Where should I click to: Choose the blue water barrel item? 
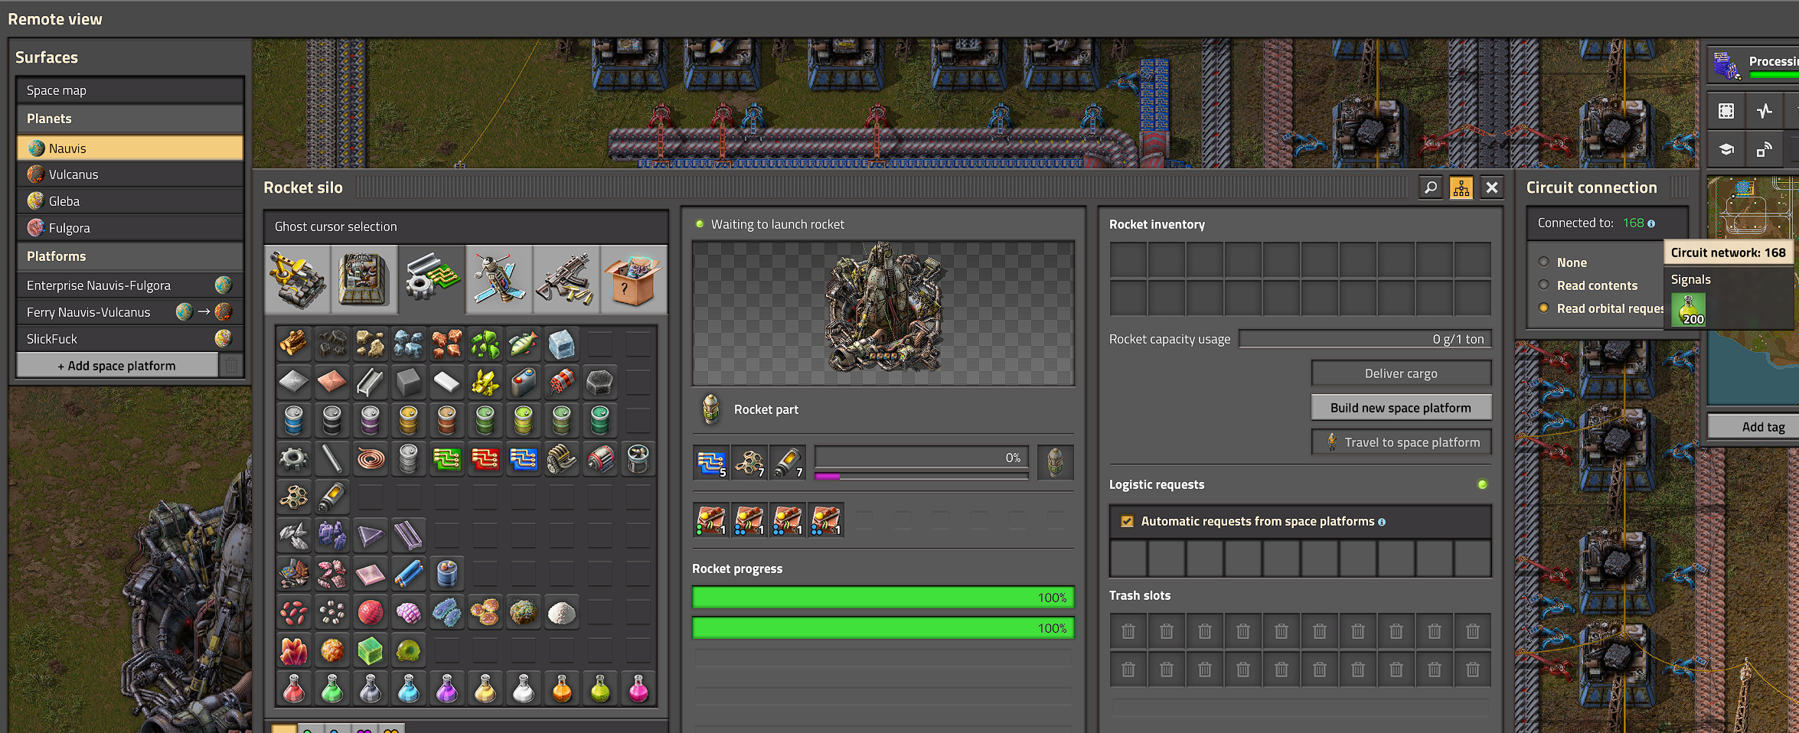click(294, 421)
